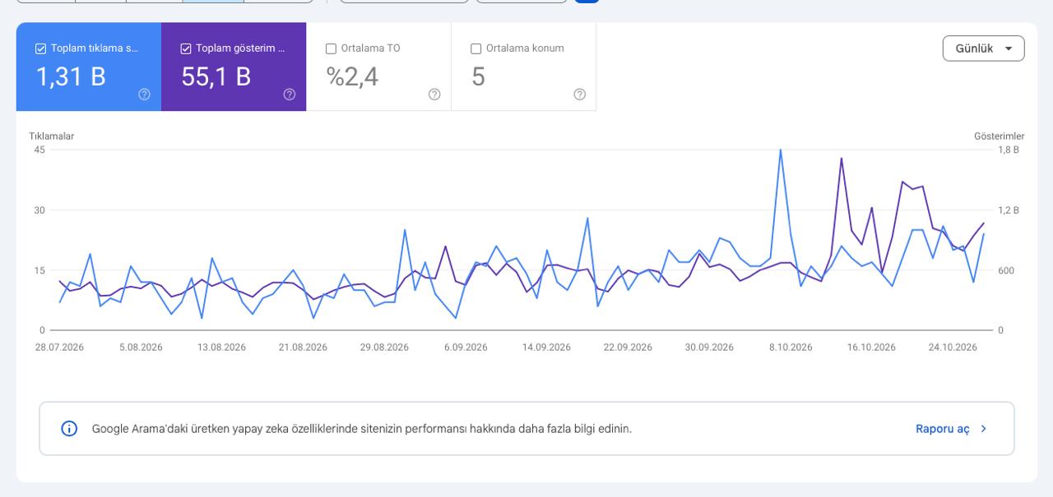Screen dimensions: 1053x497
Task: Uncheck the Toplam tıklama sayısı checkbox
Action: [40, 48]
